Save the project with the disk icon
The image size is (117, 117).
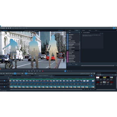pyautogui.click(x=11, y=28)
